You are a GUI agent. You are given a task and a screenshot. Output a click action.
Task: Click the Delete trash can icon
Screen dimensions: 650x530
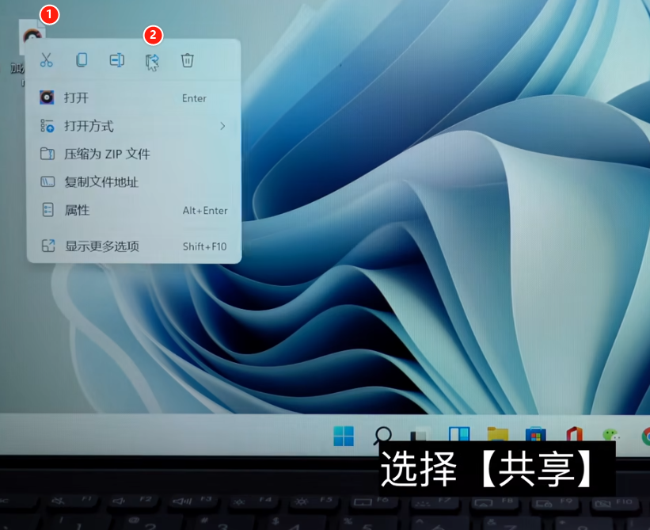[x=187, y=60]
